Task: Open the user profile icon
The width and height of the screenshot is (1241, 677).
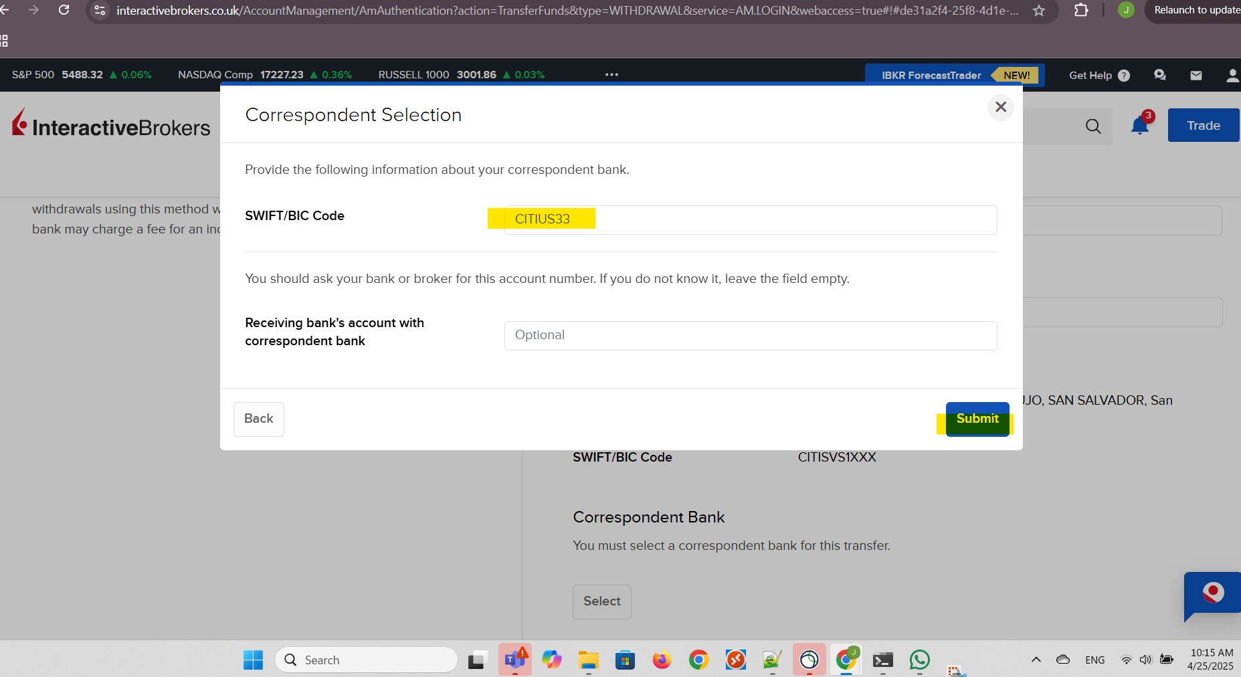Action: coord(1232,75)
